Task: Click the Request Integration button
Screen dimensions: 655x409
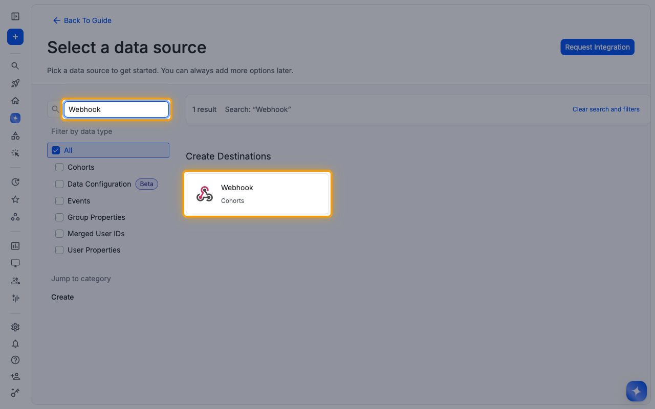Action: coord(597,47)
